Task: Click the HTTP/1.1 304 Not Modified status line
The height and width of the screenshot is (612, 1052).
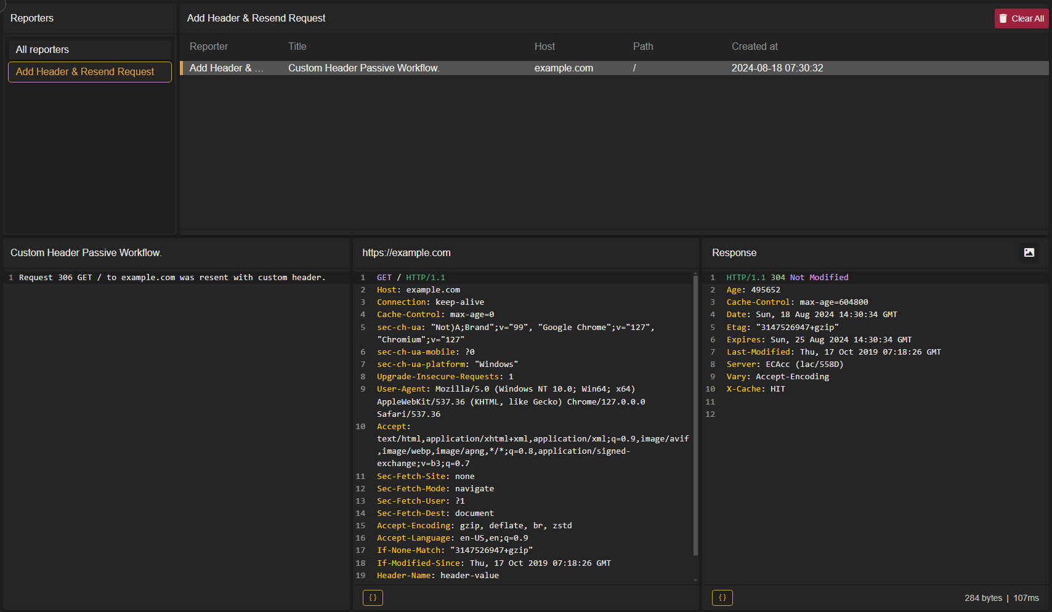Action: [787, 278]
